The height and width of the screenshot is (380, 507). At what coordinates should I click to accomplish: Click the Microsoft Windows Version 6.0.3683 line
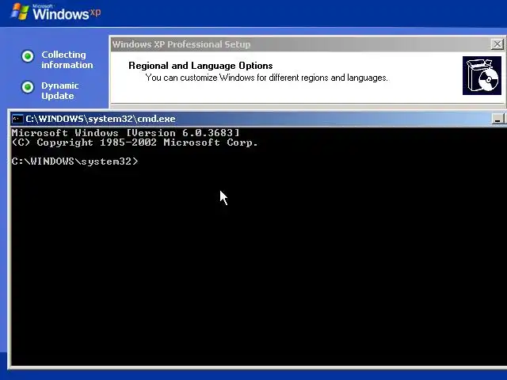click(x=125, y=133)
